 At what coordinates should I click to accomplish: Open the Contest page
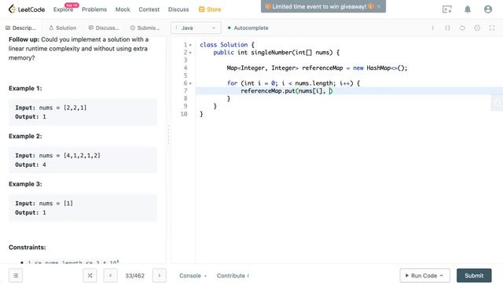(x=149, y=9)
